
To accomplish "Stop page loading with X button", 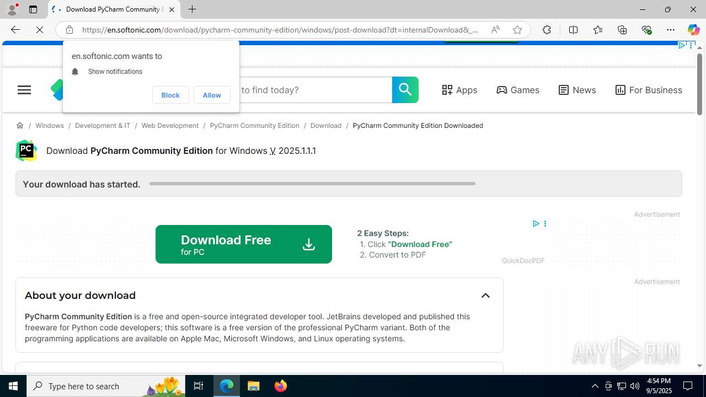I will [40, 30].
